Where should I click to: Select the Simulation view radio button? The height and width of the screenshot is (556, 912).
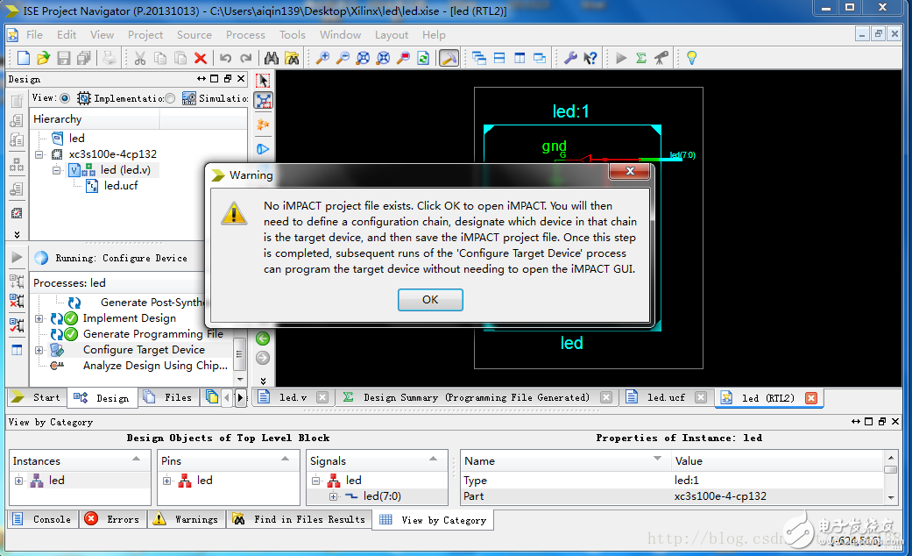[x=169, y=98]
